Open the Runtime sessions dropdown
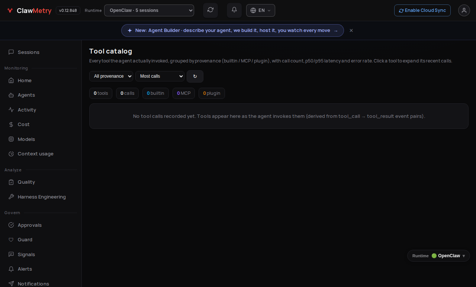This screenshot has height=287, width=476. pyautogui.click(x=149, y=10)
